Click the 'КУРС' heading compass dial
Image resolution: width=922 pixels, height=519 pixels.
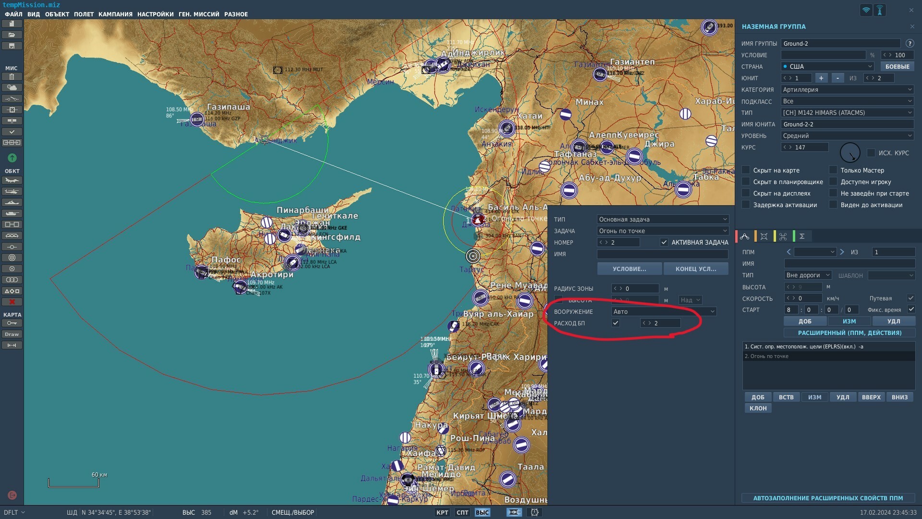click(x=850, y=153)
